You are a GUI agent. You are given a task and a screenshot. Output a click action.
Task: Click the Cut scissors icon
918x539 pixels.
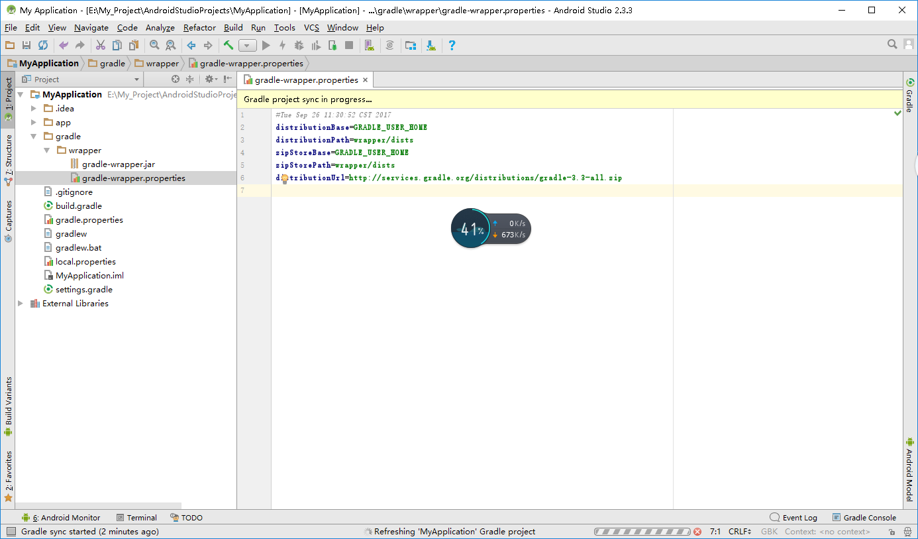click(101, 45)
